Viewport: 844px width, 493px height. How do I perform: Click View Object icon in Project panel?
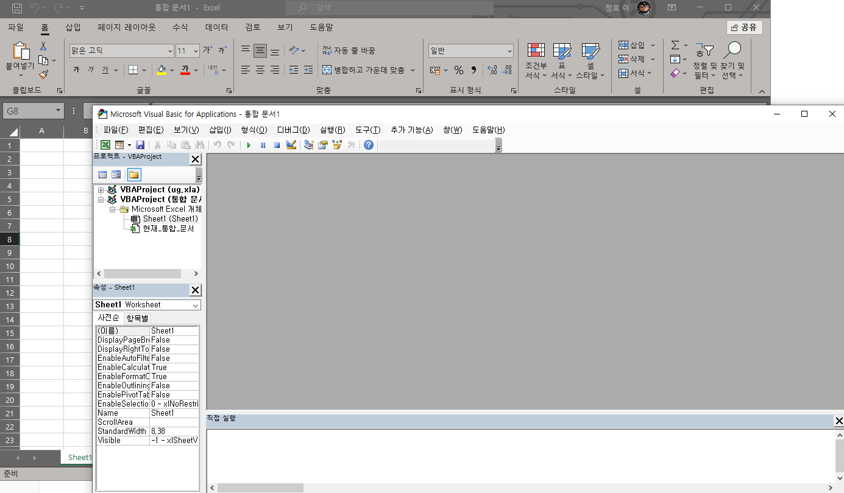(116, 175)
